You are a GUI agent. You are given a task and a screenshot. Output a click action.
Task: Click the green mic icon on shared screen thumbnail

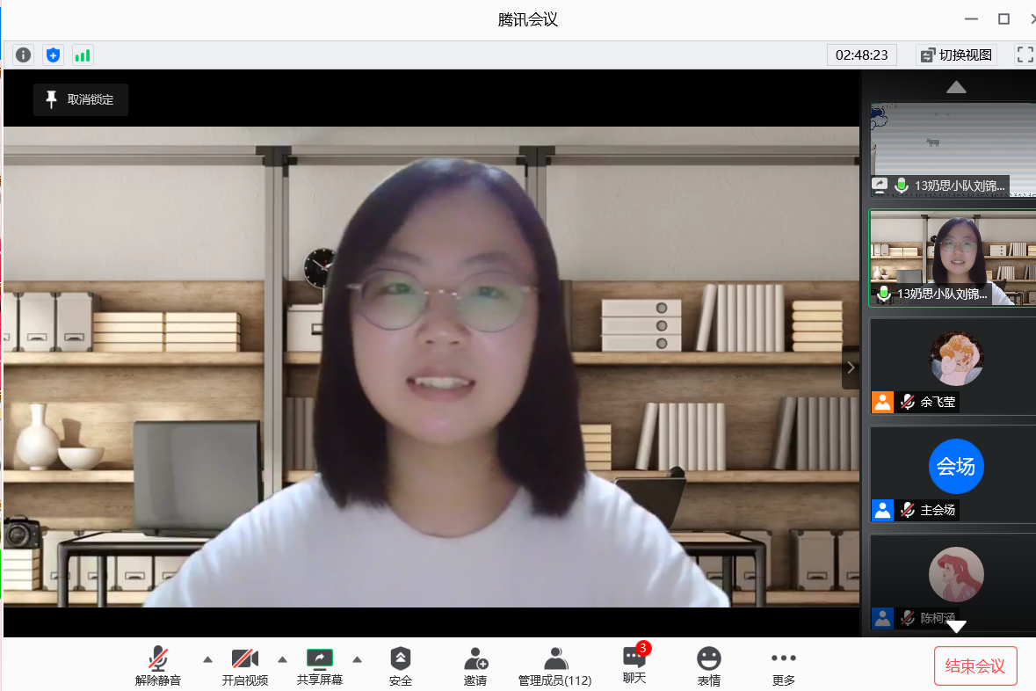(x=902, y=185)
